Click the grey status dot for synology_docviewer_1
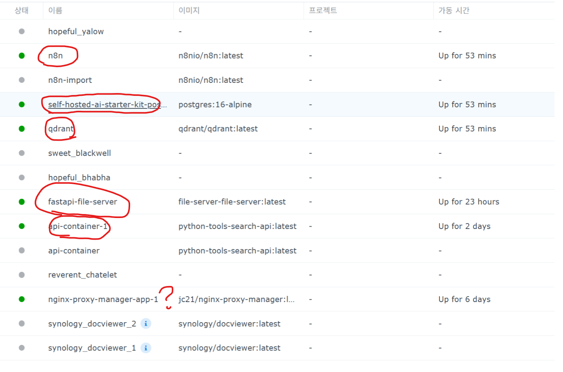The height and width of the screenshot is (372, 563). 22,348
